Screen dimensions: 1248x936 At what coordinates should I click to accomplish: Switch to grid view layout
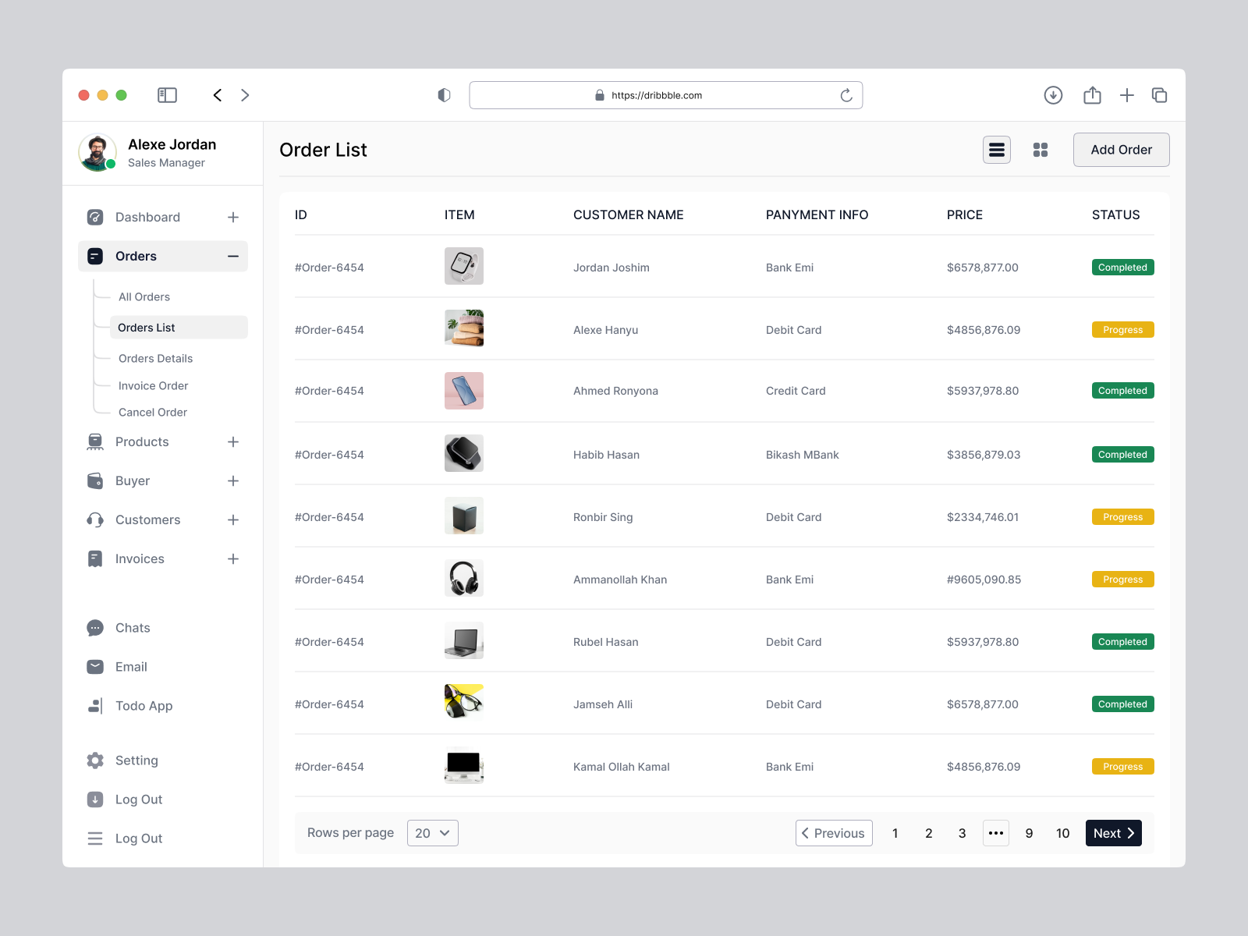[x=1040, y=150]
